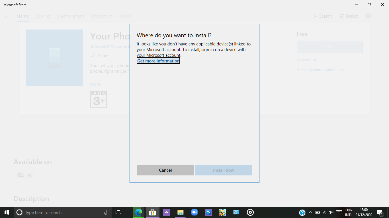The width and height of the screenshot is (389, 218).
Task: Open See system requirements link
Action: [x=320, y=70]
